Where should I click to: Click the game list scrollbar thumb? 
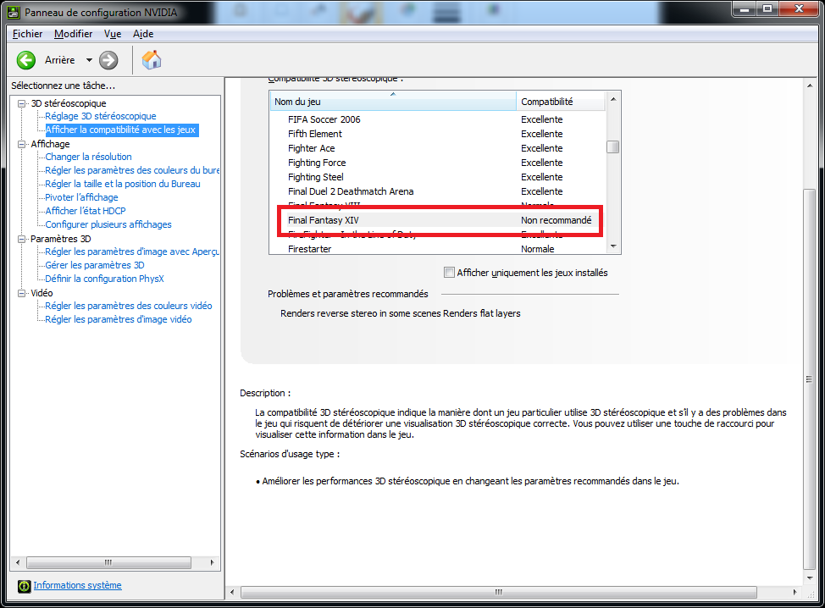pos(613,146)
